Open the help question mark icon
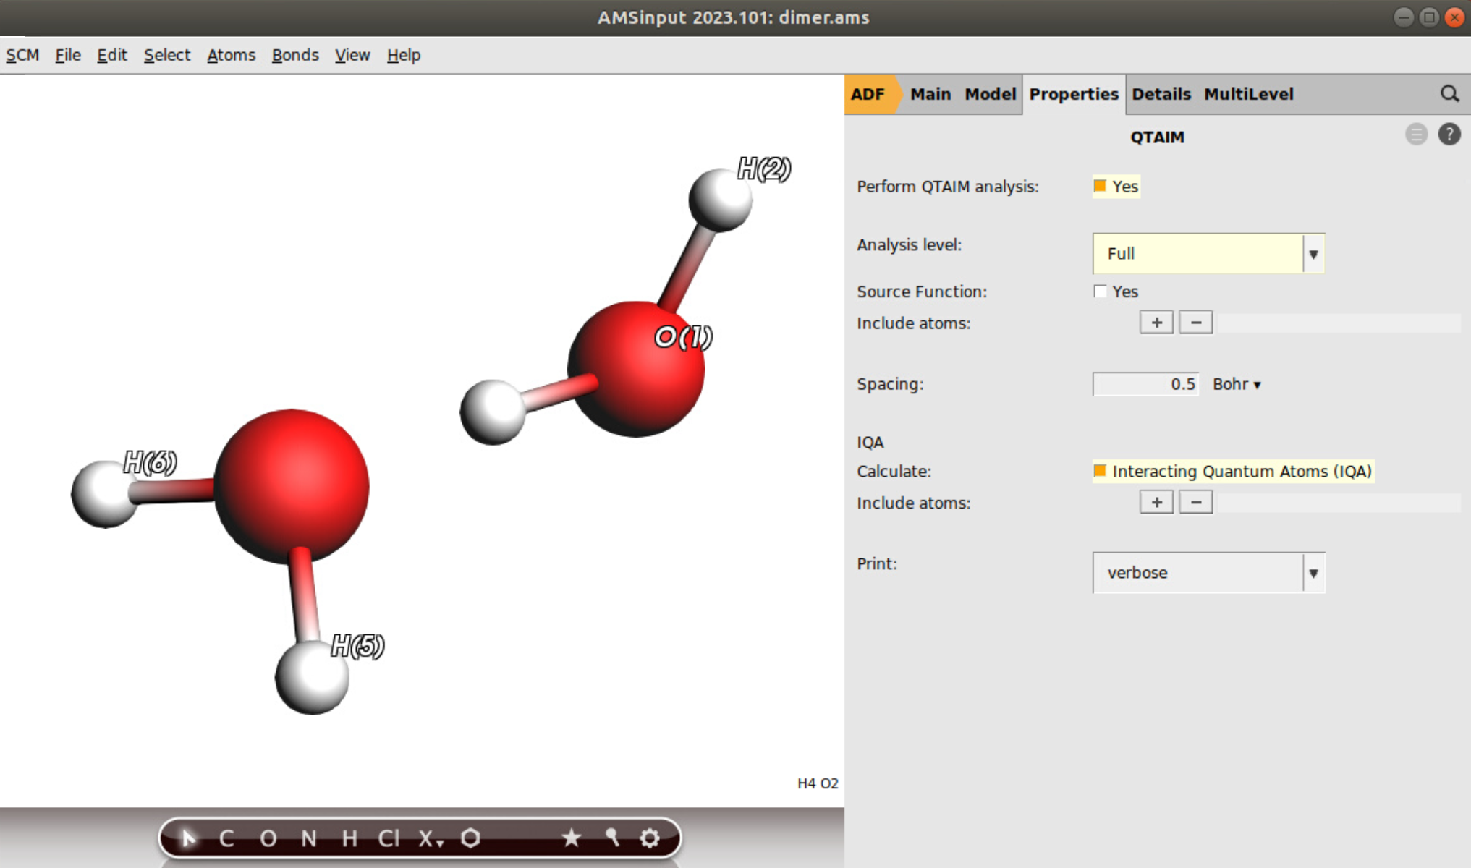Viewport: 1471px width, 868px height. pyautogui.click(x=1450, y=134)
